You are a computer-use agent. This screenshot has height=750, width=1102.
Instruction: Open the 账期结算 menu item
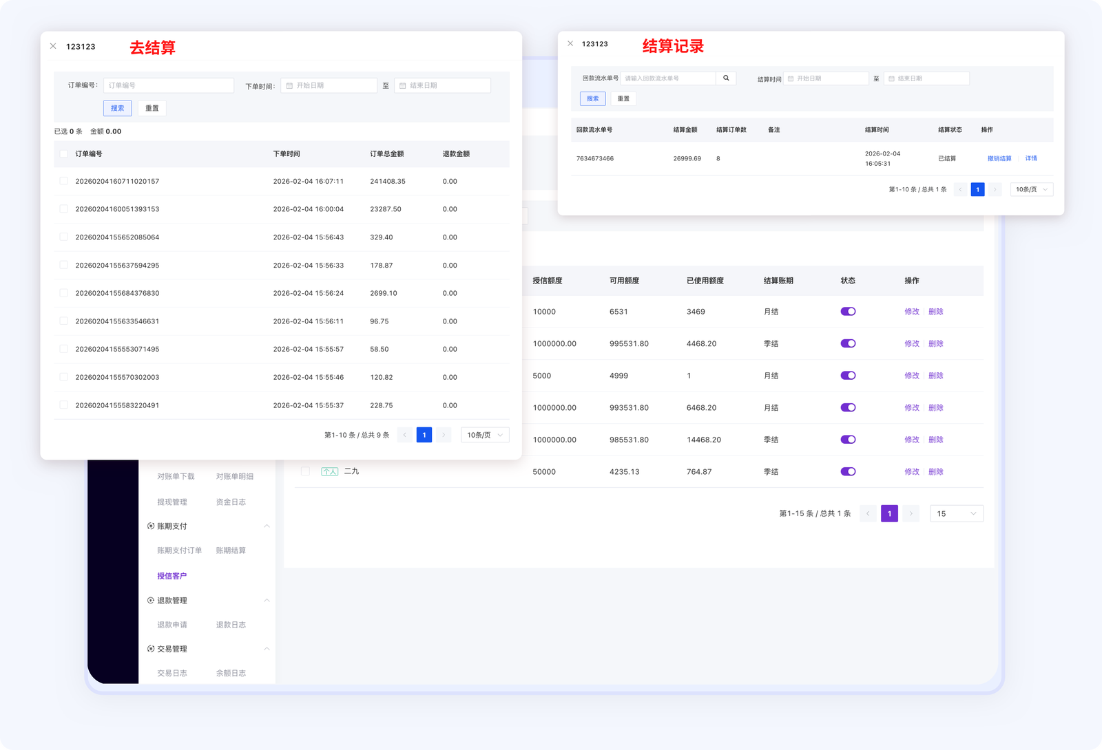tap(231, 550)
